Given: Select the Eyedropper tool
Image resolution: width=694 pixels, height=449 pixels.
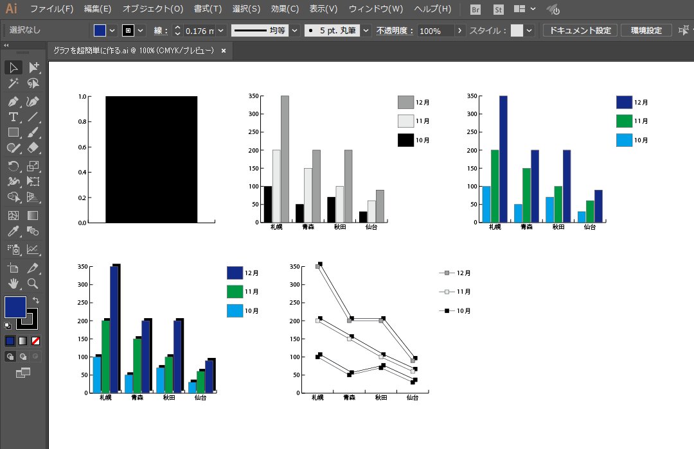Looking at the screenshot, I should (x=13, y=231).
